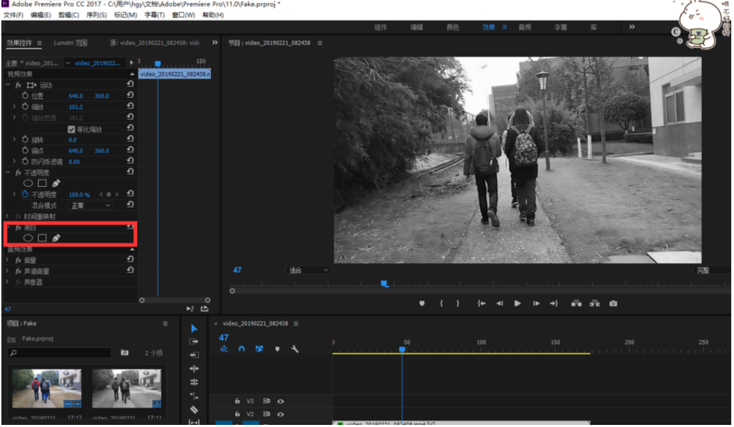
Task: Toggle lock on track V2
Action: [x=237, y=414]
